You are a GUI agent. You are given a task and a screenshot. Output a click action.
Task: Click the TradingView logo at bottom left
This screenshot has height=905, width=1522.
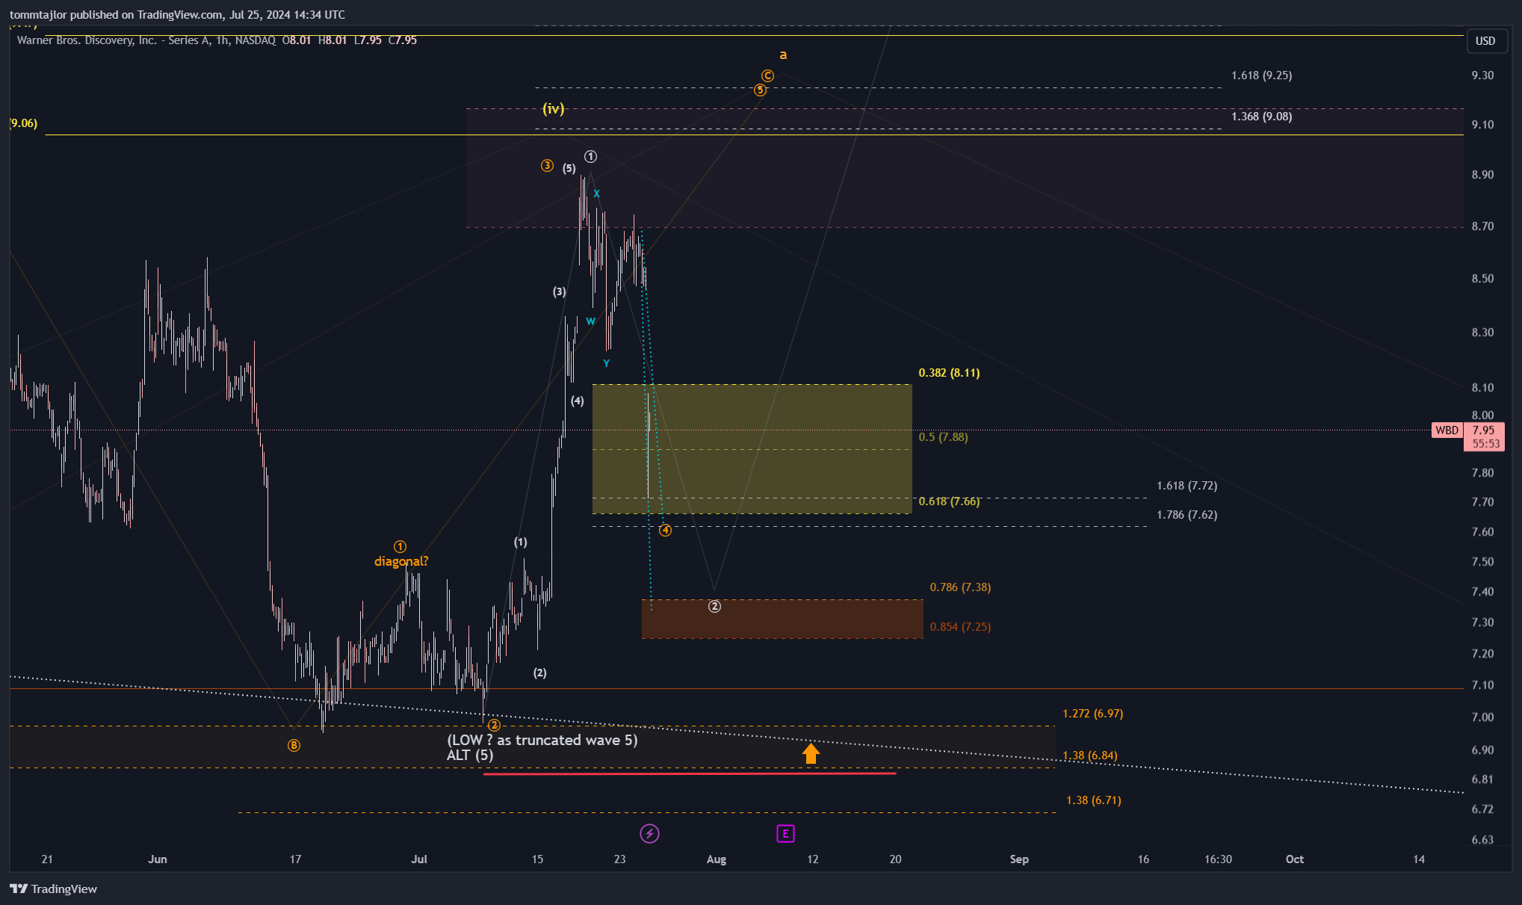pos(54,889)
